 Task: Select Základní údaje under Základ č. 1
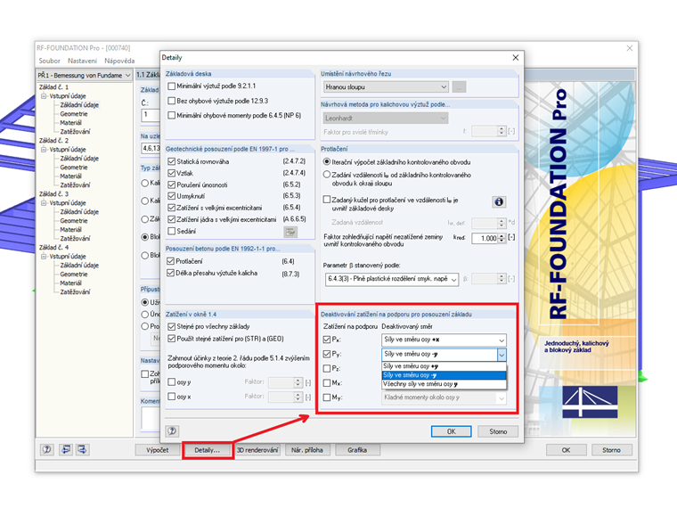[x=79, y=105]
